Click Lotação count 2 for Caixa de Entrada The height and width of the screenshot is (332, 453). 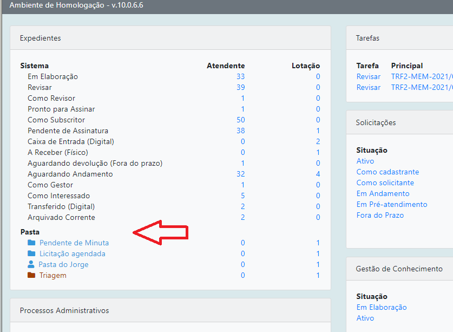coord(318,141)
